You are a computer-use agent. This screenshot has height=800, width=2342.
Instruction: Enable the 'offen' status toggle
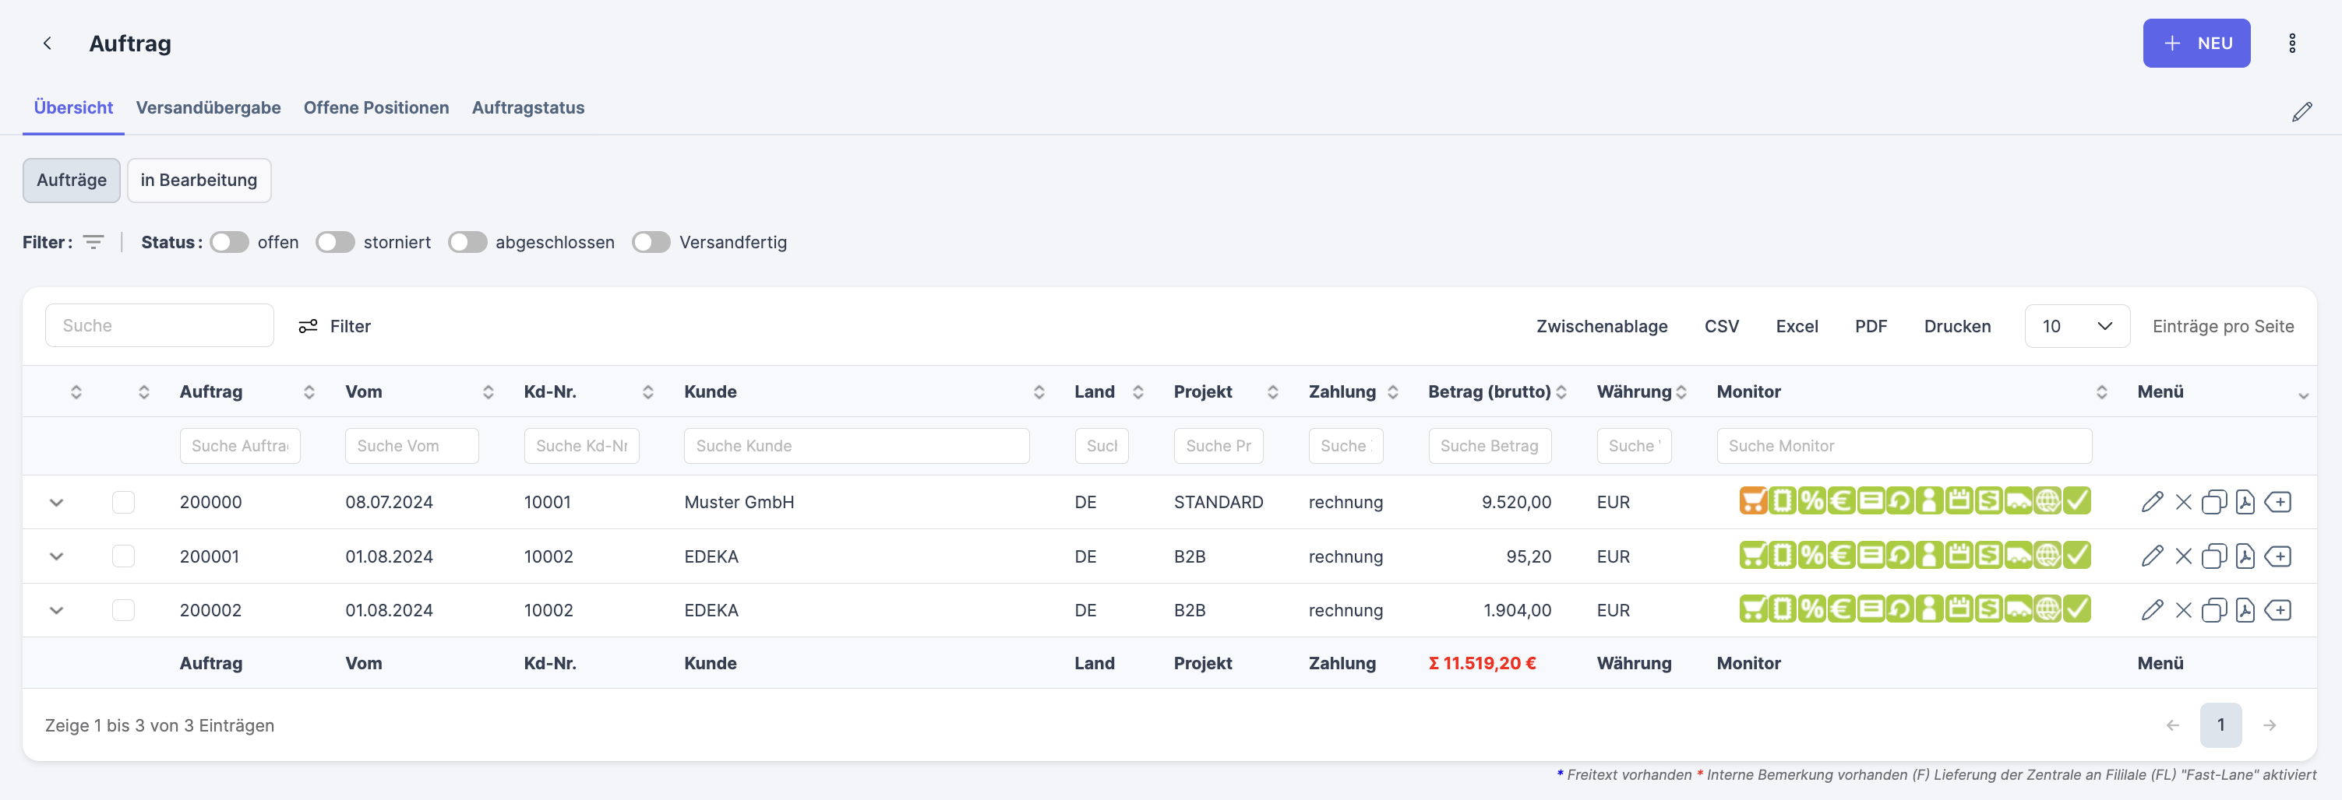(229, 243)
